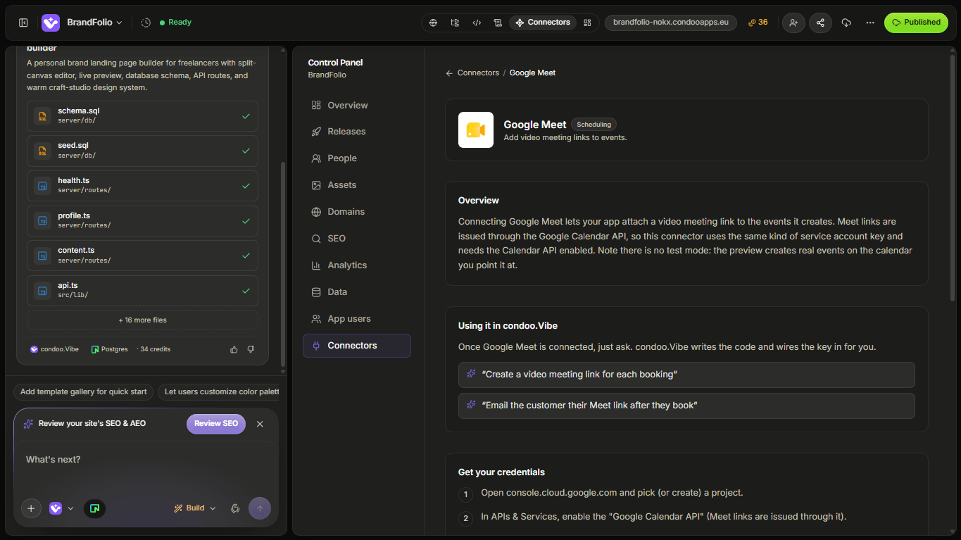
Task: Open the globe preview view in toolbar
Action: (x=434, y=23)
